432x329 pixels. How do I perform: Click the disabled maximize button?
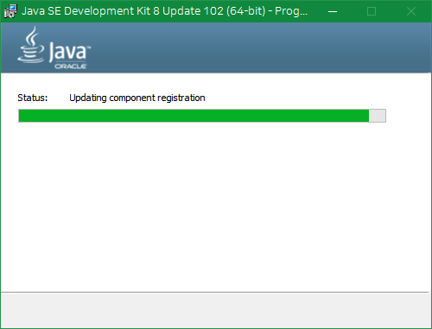click(x=372, y=11)
